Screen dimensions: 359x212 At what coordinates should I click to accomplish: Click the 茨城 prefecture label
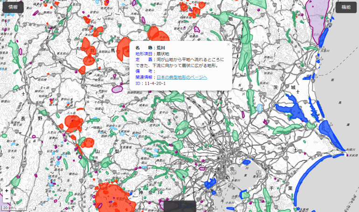point(284,87)
